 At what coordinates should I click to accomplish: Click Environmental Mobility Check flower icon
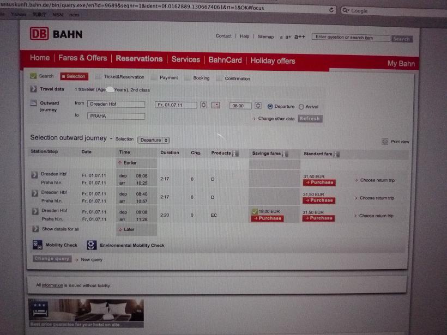click(x=92, y=245)
